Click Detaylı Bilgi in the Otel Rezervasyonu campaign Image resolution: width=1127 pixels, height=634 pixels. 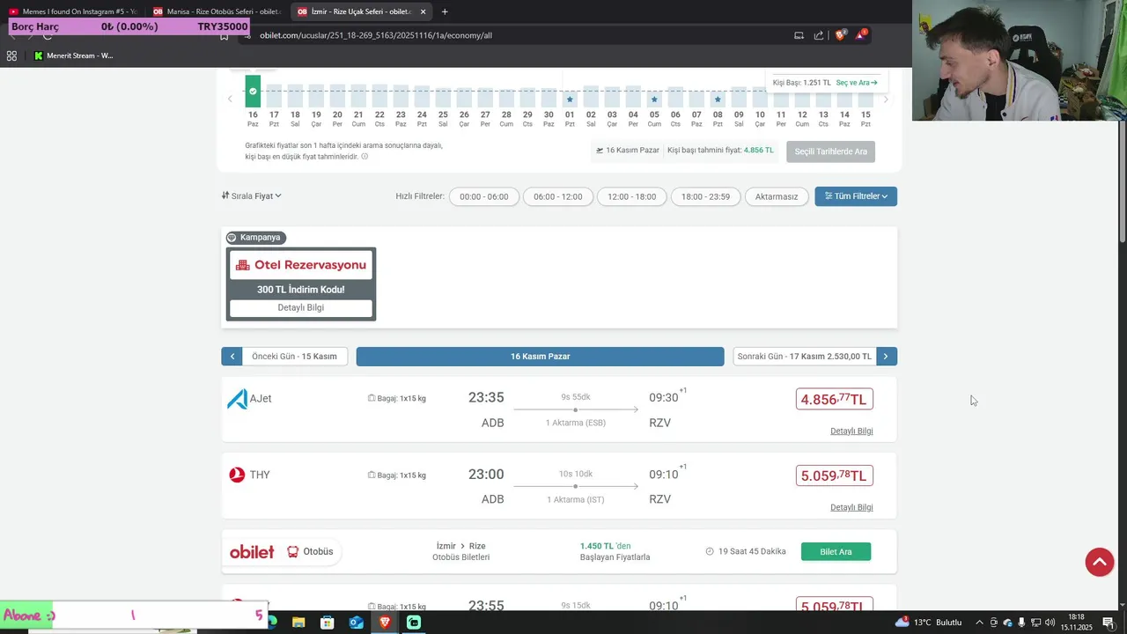tap(301, 308)
